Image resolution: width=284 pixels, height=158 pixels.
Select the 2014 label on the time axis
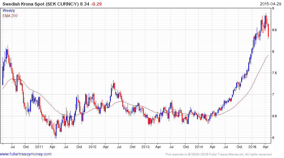pyautogui.click(x=199, y=147)
